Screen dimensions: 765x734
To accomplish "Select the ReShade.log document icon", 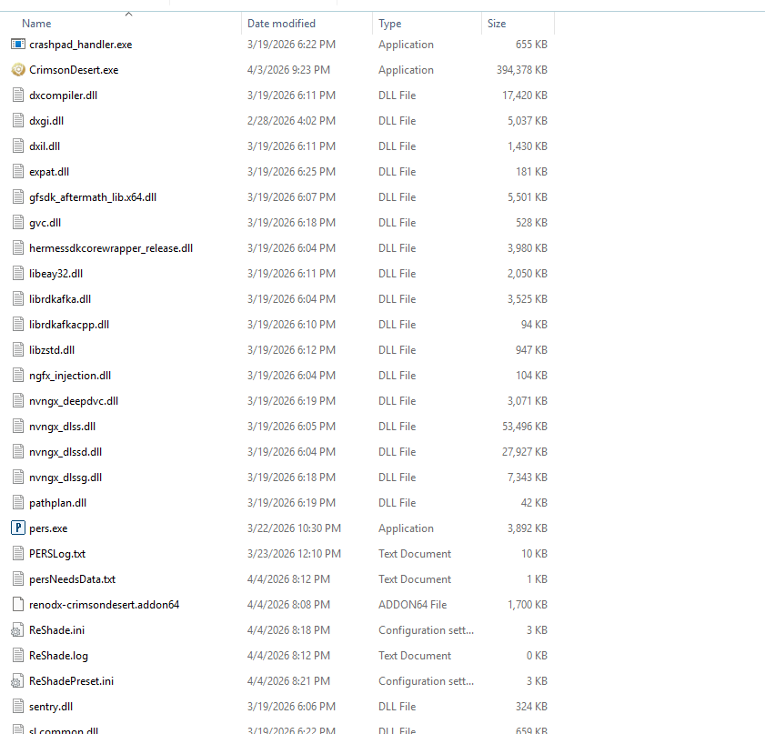I will (18, 656).
